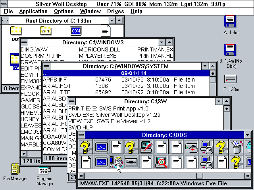Select SWD.EXE: Silver Wolf Desktop v1.2a entry

pyautogui.click(x=114, y=115)
